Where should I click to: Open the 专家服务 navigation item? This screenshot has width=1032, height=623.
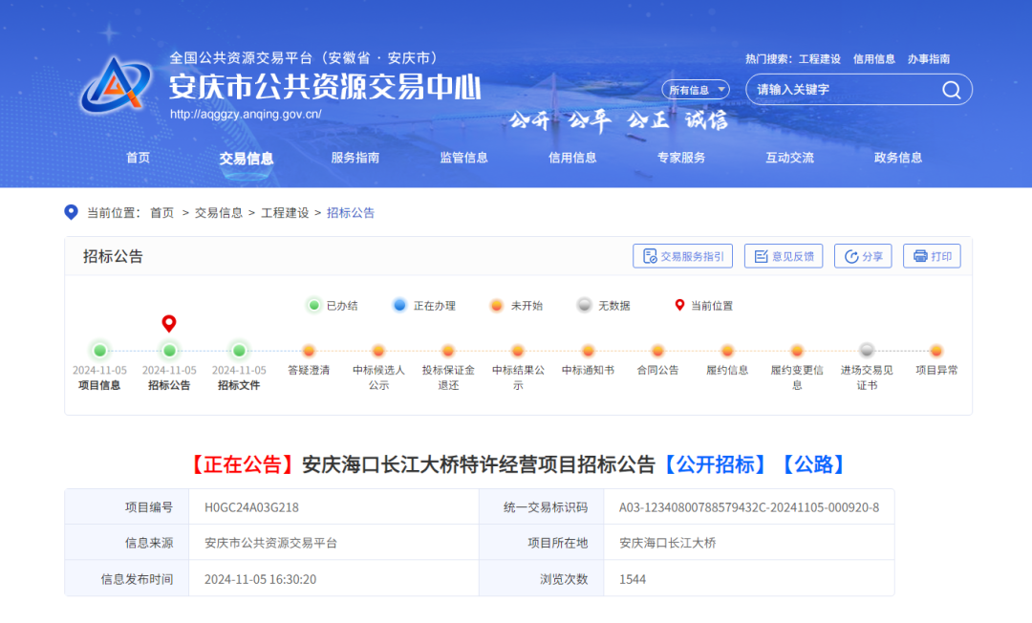coord(681,158)
